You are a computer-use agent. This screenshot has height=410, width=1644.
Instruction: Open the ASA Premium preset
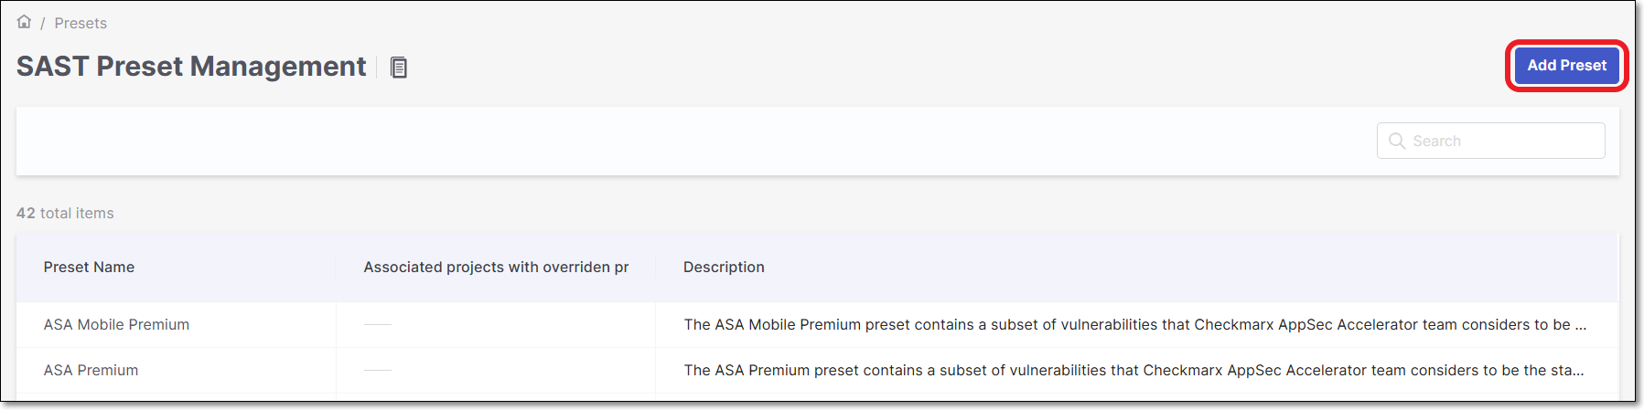click(x=91, y=370)
